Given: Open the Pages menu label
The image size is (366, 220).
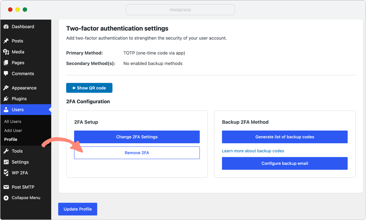Looking at the screenshot, I should (18, 63).
